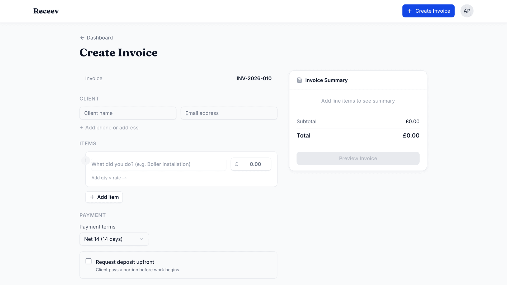Select the invoice number INV-2026-010
This screenshot has width=507, height=285.
[254, 78]
